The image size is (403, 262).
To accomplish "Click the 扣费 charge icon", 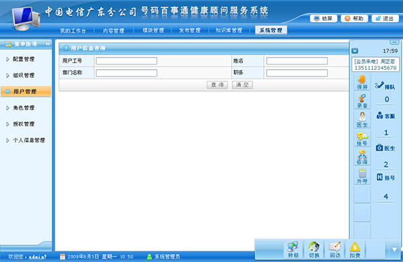I will (x=355, y=250).
